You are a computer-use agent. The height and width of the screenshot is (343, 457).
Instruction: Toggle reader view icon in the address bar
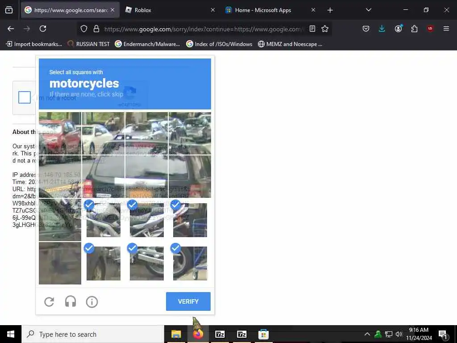pyautogui.click(x=312, y=29)
